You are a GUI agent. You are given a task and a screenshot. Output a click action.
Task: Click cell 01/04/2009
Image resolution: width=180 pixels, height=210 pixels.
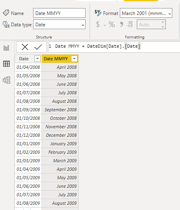[28, 169]
